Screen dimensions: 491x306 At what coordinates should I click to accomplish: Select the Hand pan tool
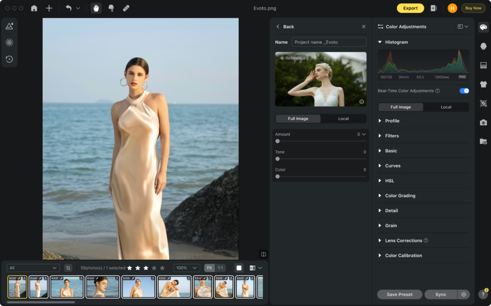(x=96, y=8)
